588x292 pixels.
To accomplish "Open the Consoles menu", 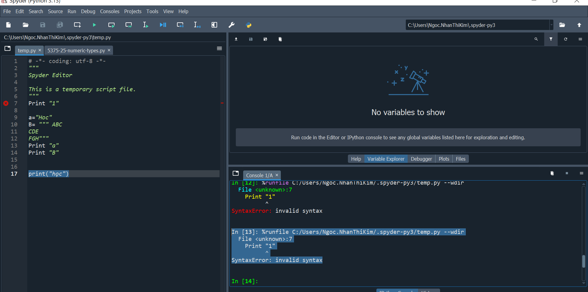I will 110,11.
